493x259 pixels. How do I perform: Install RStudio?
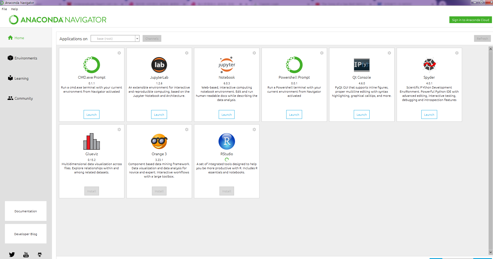tap(227, 191)
